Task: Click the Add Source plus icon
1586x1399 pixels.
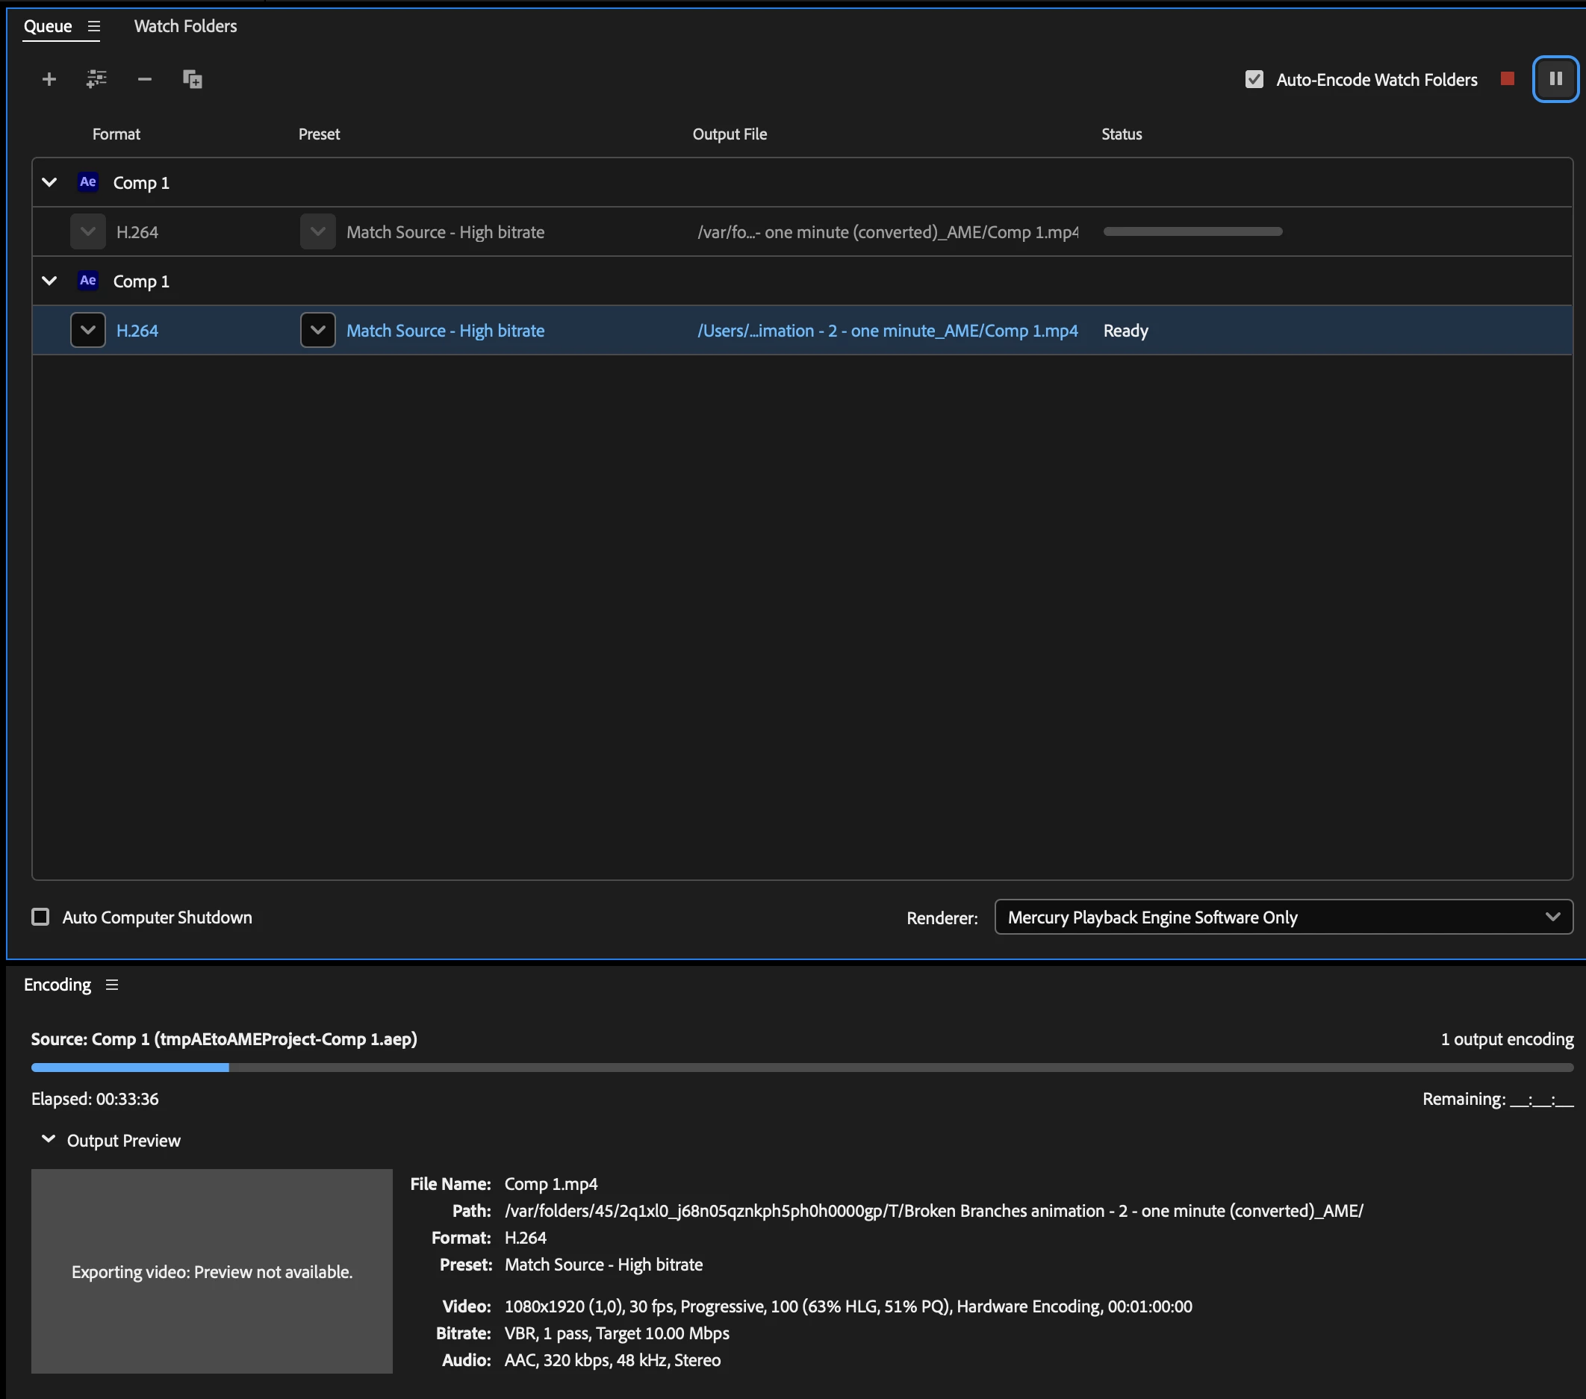Action: [49, 79]
